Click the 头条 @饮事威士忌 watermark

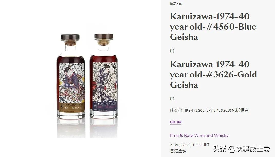tap(242, 149)
